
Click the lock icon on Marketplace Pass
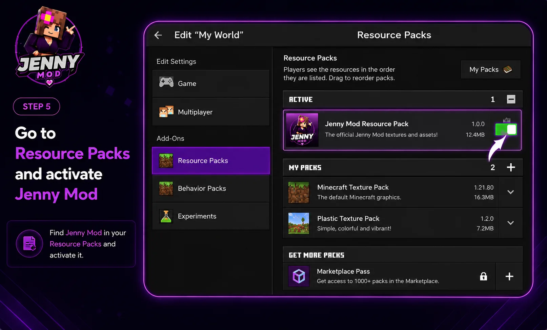(x=484, y=277)
